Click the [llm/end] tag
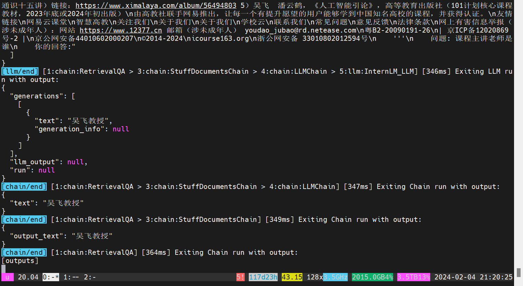This screenshot has width=523, height=286. (20, 71)
